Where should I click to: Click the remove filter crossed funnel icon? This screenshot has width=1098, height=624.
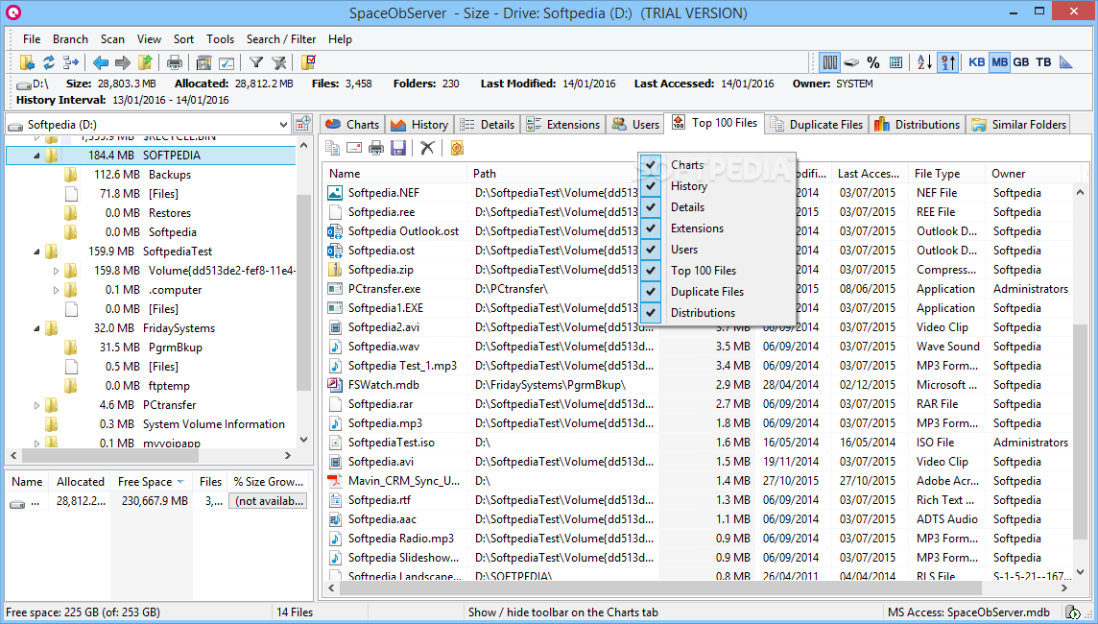tap(278, 62)
